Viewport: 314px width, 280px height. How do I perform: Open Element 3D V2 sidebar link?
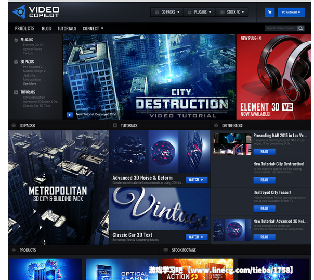click(x=33, y=45)
